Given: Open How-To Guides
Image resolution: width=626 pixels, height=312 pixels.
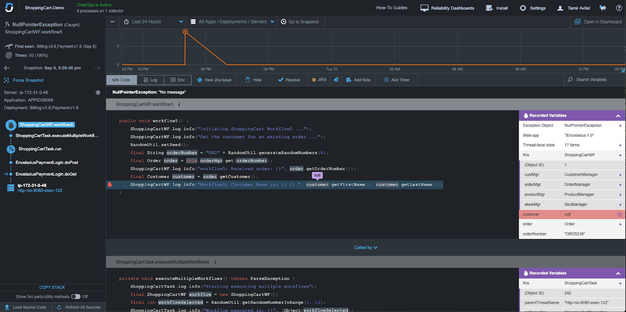Looking at the screenshot, I should click(x=392, y=8).
